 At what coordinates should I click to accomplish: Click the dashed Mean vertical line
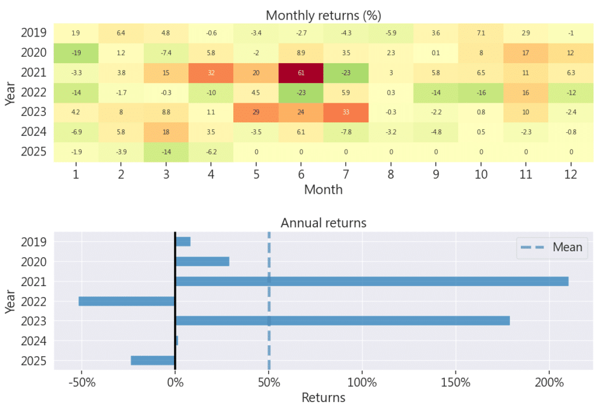pyautogui.click(x=269, y=342)
